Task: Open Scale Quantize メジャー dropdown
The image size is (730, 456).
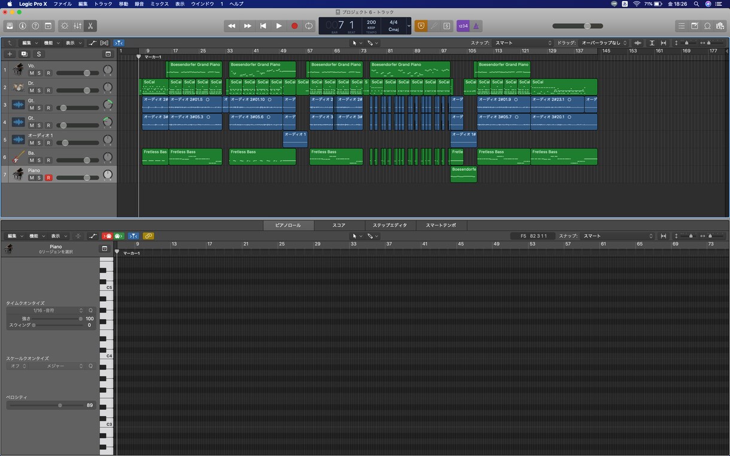Action: (x=57, y=366)
